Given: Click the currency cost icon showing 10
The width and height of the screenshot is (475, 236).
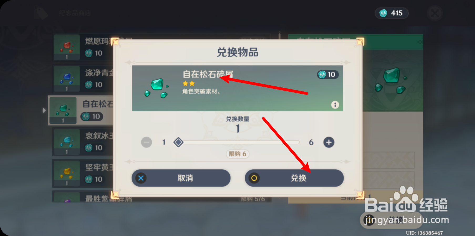Looking at the screenshot, I should point(322,75).
